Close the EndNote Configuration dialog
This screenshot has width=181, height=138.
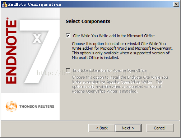click(176, 4)
